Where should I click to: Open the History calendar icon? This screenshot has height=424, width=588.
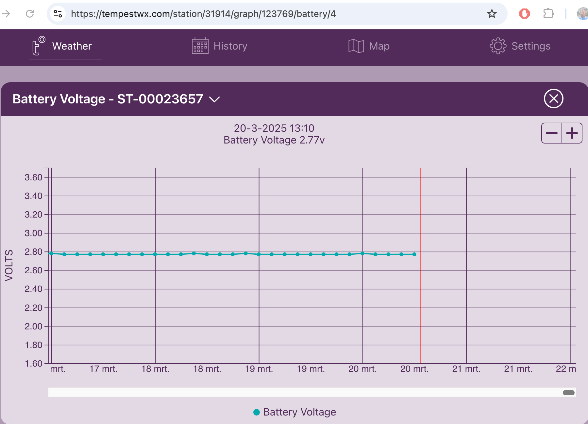point(200,46)
